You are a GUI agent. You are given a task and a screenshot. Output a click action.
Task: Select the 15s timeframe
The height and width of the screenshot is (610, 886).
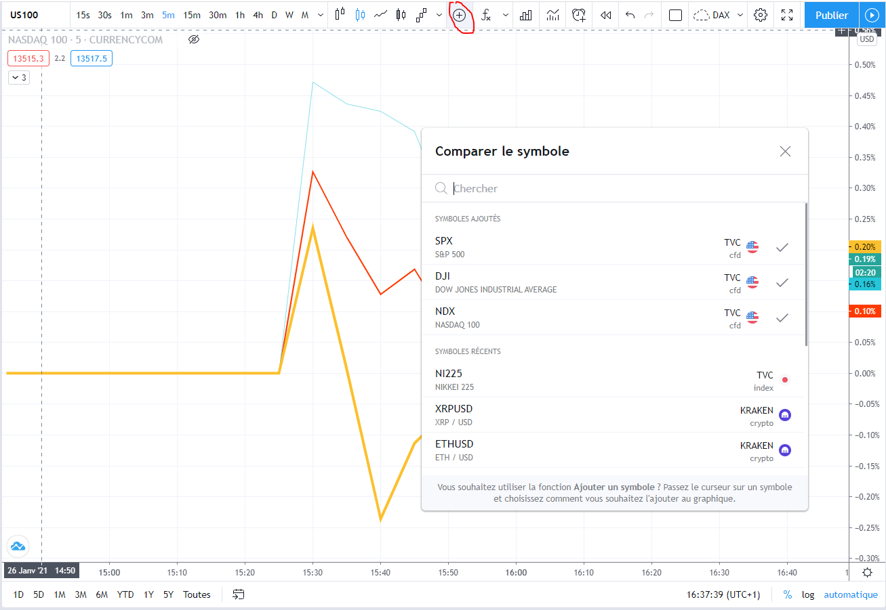click(x=83, y=15)
